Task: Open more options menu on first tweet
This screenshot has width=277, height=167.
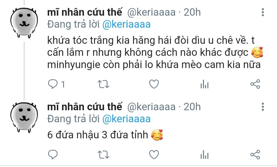Action: [x=263, y=12]
